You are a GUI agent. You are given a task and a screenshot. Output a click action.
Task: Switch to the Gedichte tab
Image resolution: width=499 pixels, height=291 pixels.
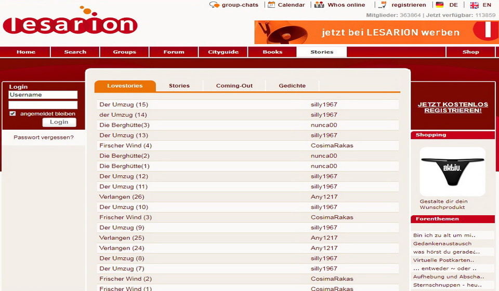pyautogui.click(x=292, y=86)
